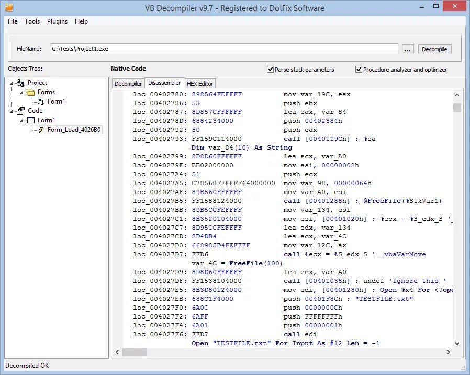Click the VB Decompiler app icon in title bar
Viewport: 470px width, 375px height.
tap(9, 7)
